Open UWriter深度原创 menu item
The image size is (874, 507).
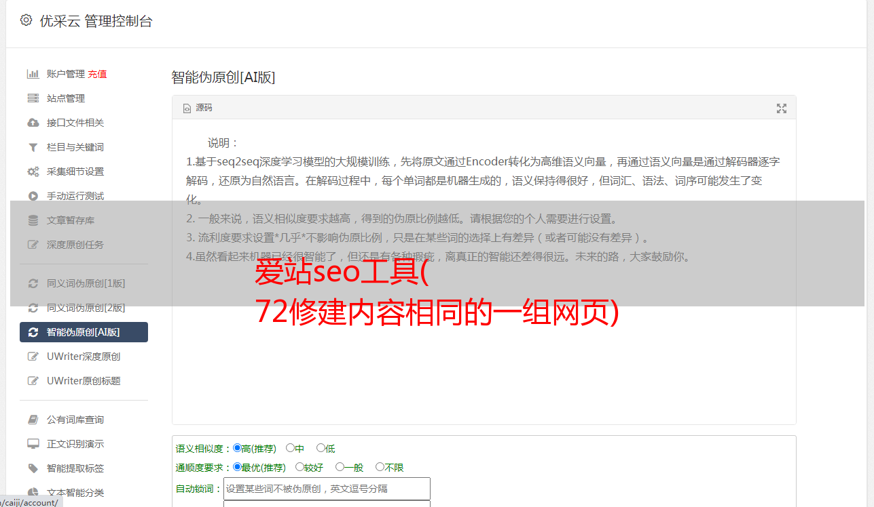coord(84,357)
